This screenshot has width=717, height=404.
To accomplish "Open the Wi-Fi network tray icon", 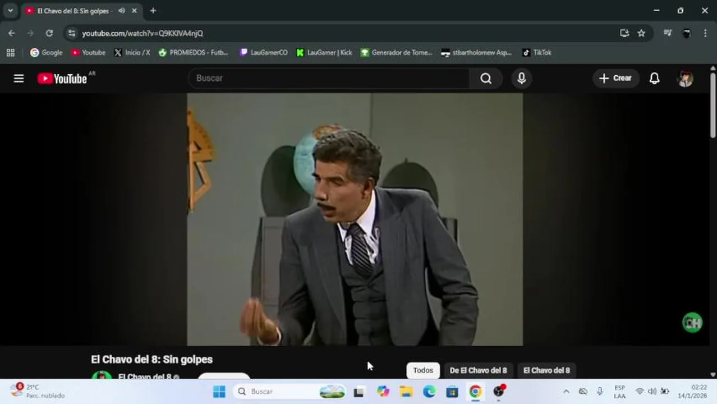I will pyautogui.click(x=640, y=392).
